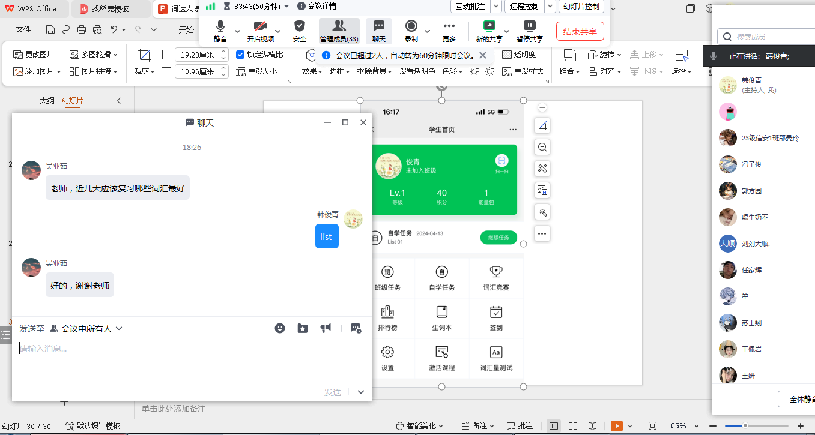Switch to slide sorter grid view icon

(x=573, y=426)
